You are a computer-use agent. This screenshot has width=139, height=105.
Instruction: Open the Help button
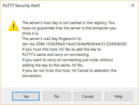(119, 96)
